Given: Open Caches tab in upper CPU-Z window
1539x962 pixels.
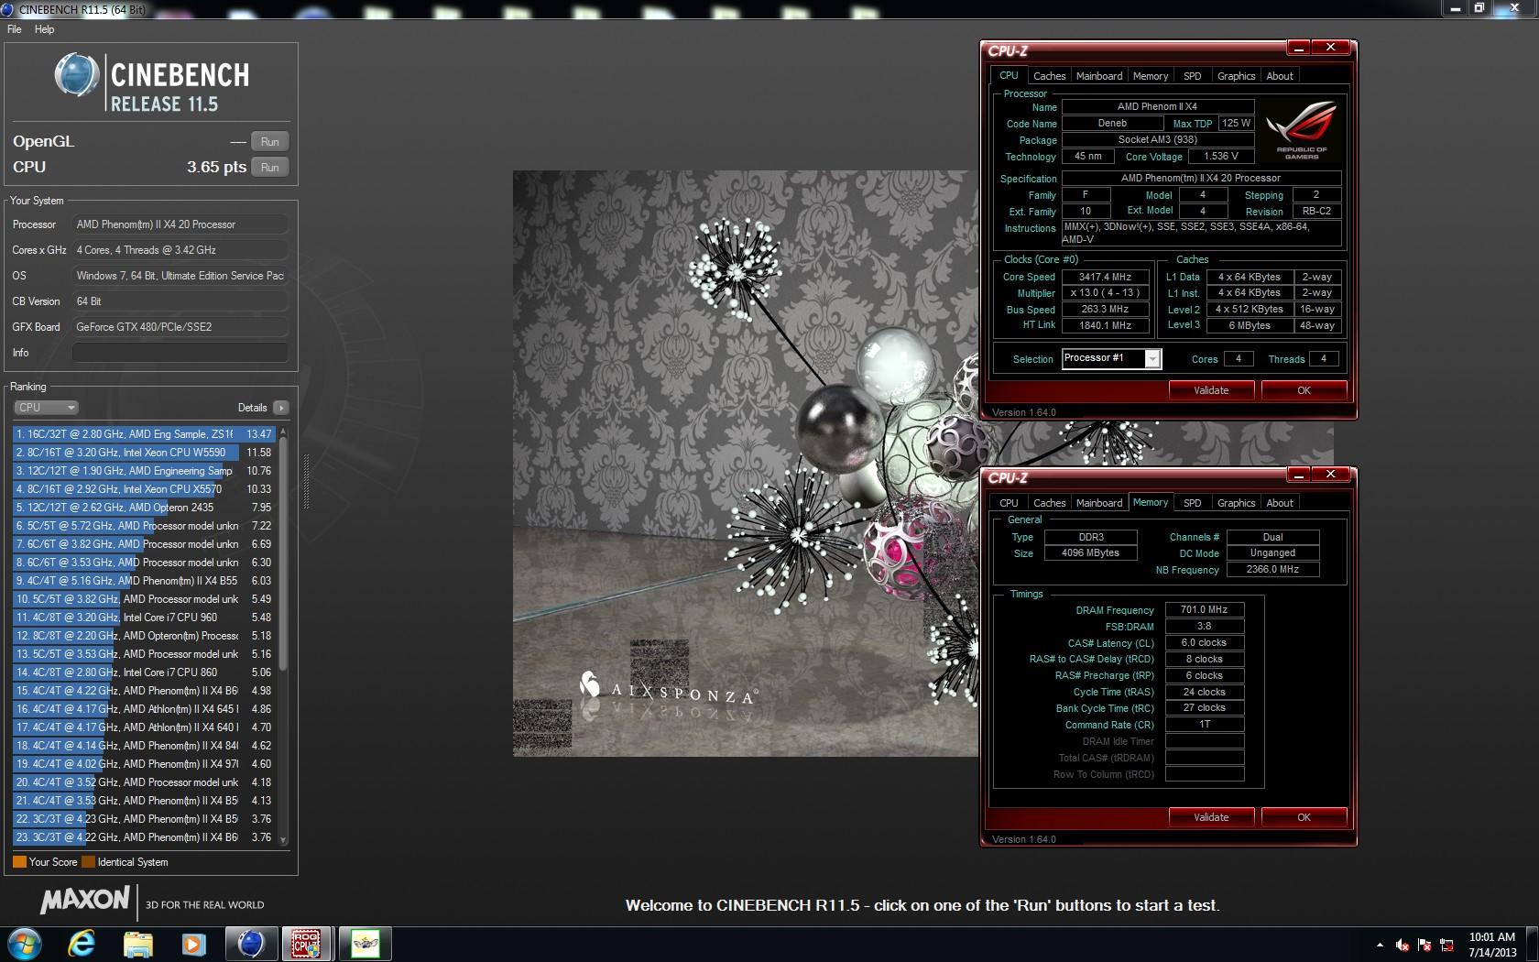Looking at the screenshot, I should (1049, 76).
